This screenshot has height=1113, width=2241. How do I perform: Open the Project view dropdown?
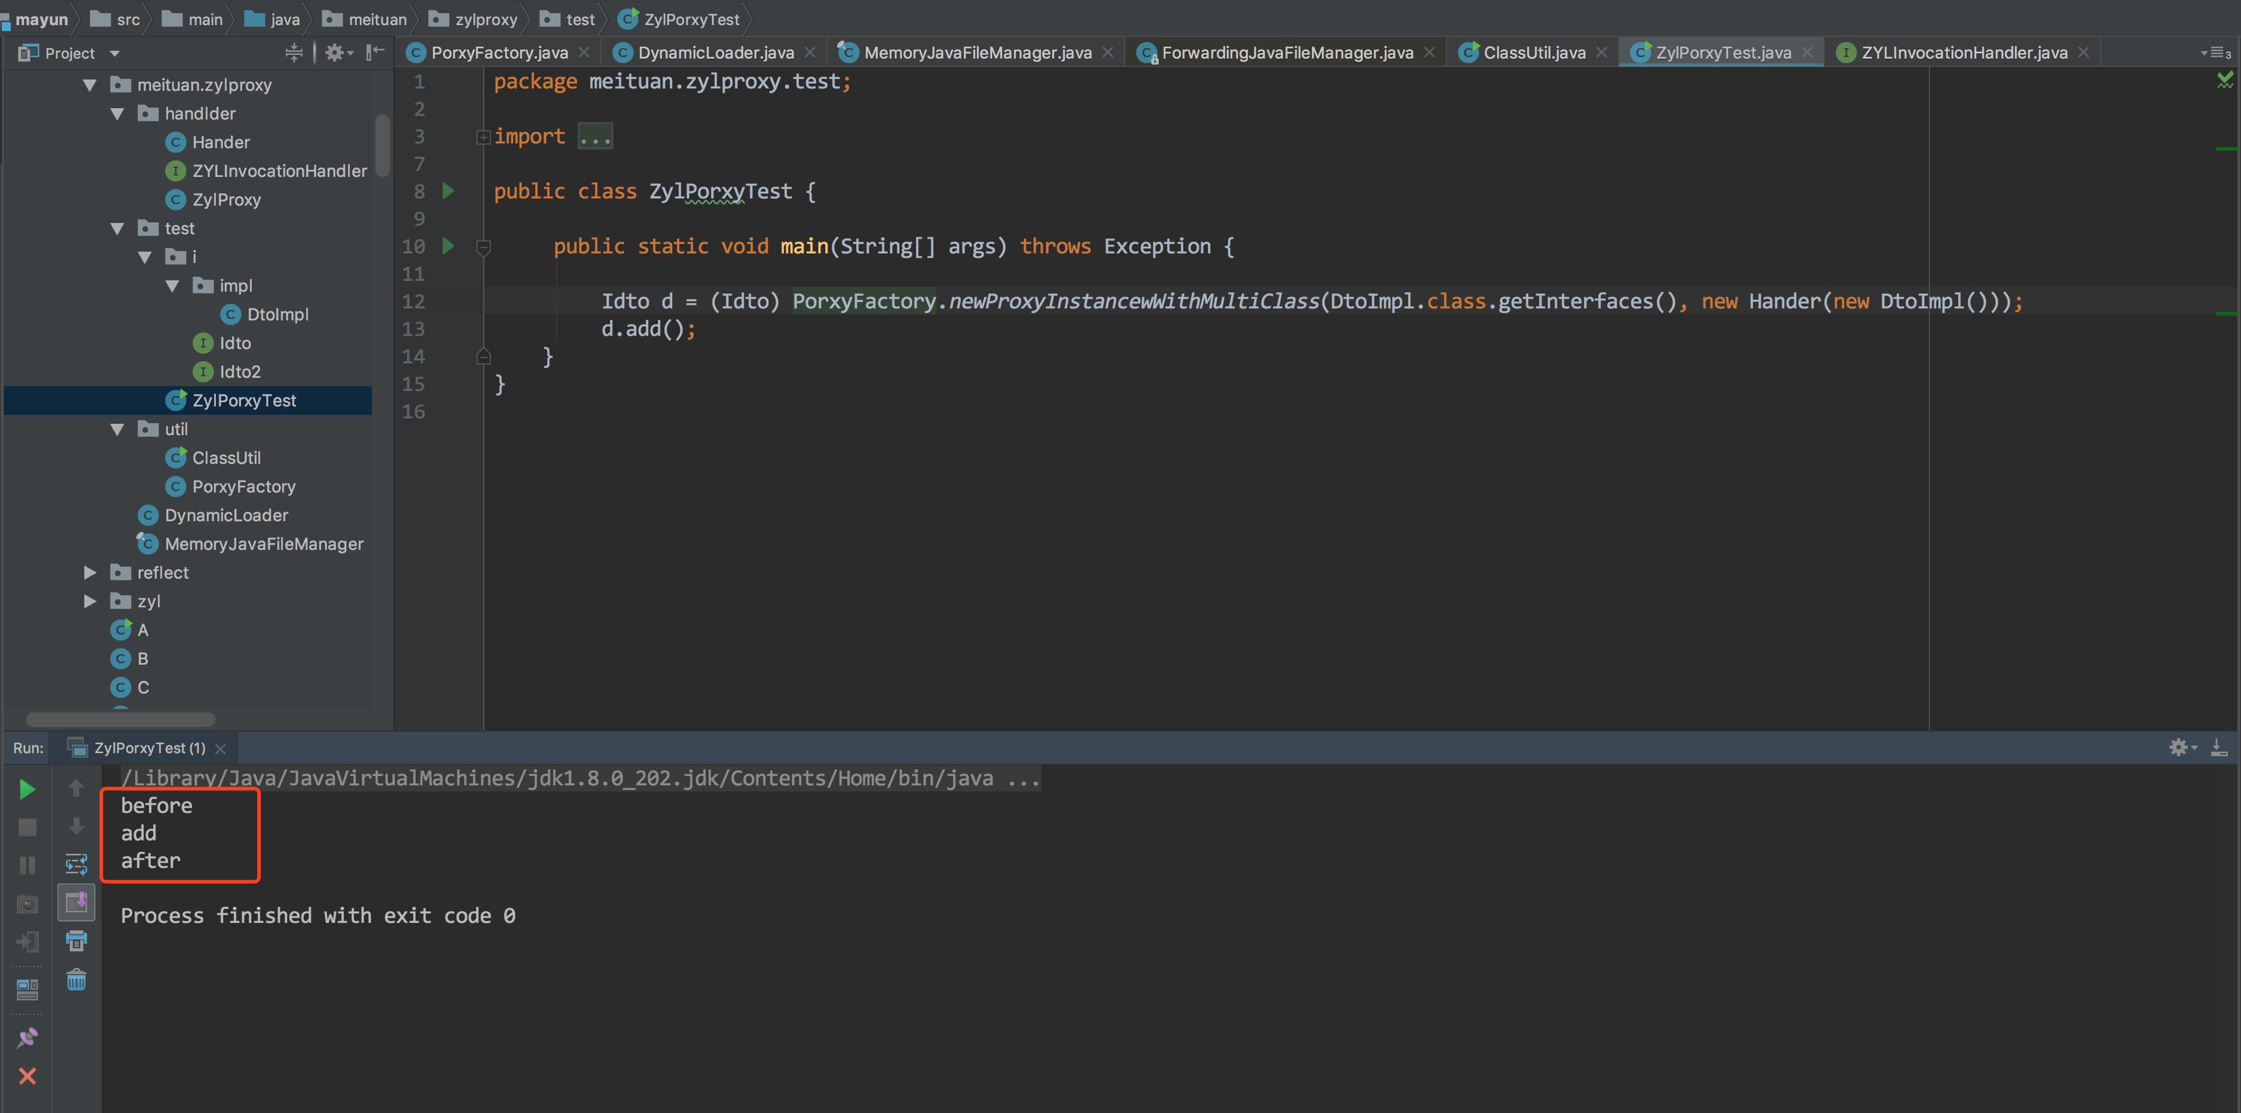(114, 53)
